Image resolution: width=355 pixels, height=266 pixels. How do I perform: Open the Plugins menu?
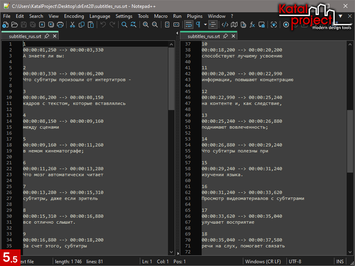(x=195, y=16)
